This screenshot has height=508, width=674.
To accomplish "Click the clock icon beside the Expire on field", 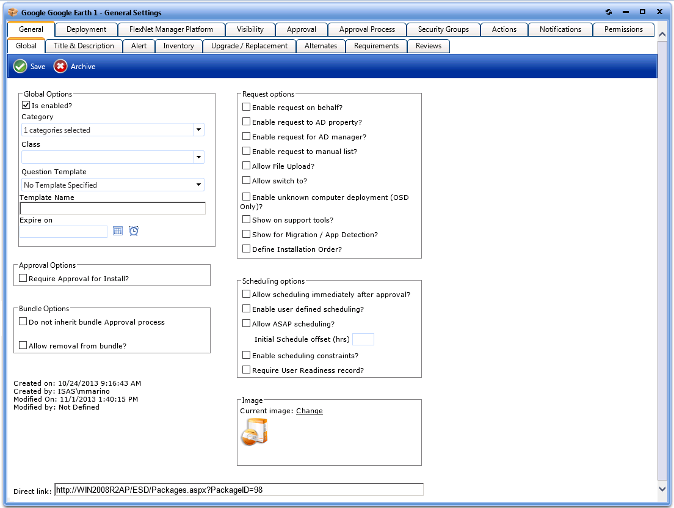I will [x=133, y=230].
